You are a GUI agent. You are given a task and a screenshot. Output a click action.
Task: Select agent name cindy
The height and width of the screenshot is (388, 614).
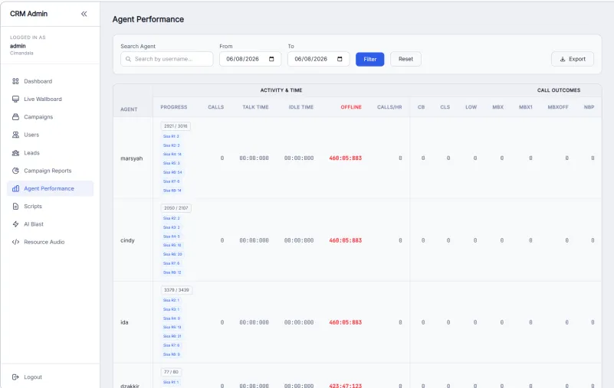[128, 240]
